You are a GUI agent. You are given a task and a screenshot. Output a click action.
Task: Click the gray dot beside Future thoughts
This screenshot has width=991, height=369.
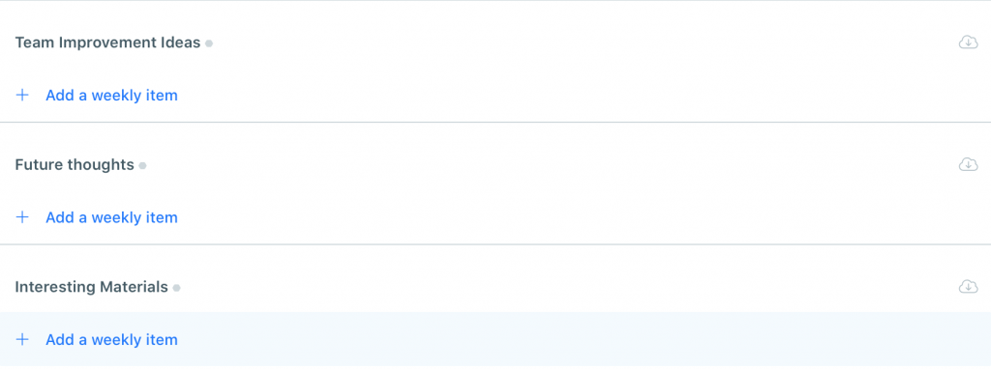[143, 166]
